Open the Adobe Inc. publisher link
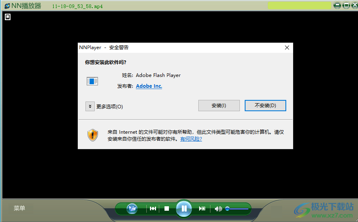The image size is (358, 222). (x=149, y=86)
